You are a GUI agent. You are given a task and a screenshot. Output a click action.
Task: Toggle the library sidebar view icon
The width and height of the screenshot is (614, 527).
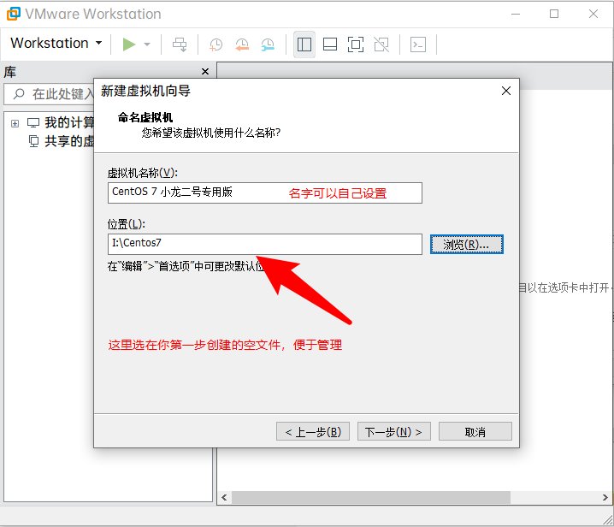click(304, 44)
